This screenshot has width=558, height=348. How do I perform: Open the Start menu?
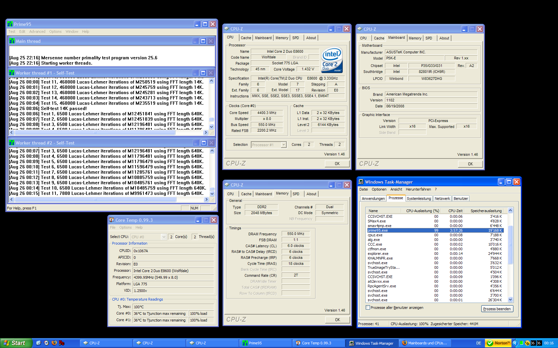point(16,343)
